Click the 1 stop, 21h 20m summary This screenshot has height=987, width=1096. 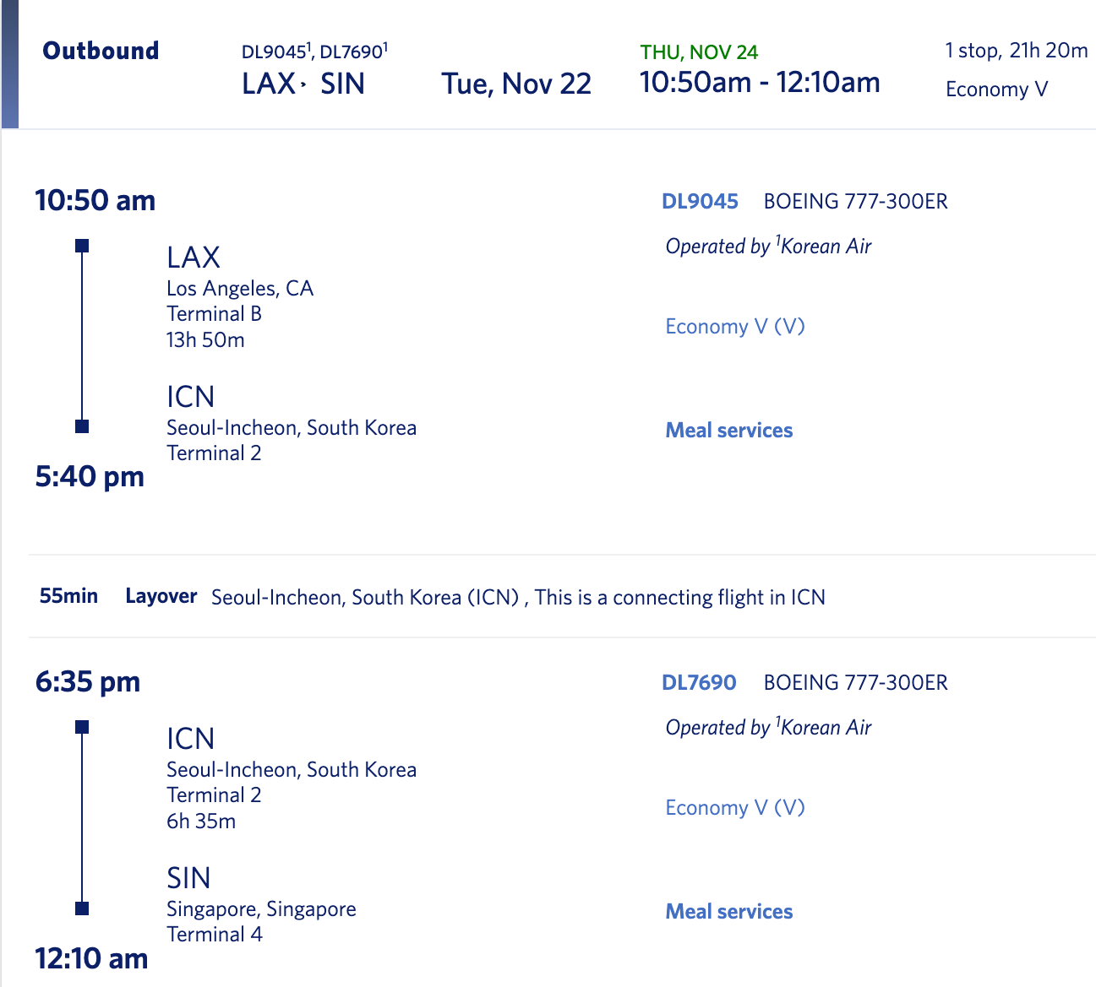[x=1016, y=51]
